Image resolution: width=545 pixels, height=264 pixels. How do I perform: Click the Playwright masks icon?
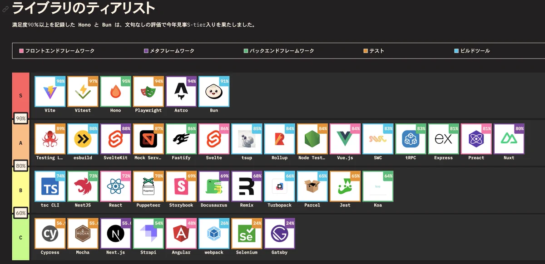tap(148, 93)
